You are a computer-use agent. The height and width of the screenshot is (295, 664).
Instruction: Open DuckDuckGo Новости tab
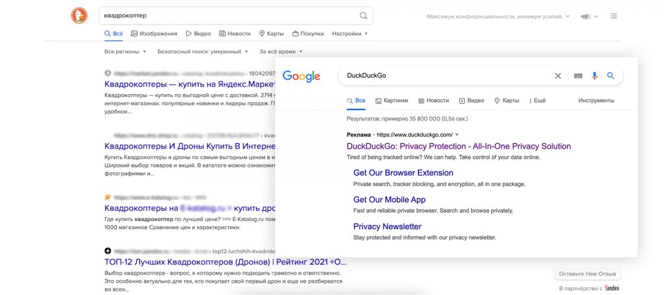pos(235,33)
